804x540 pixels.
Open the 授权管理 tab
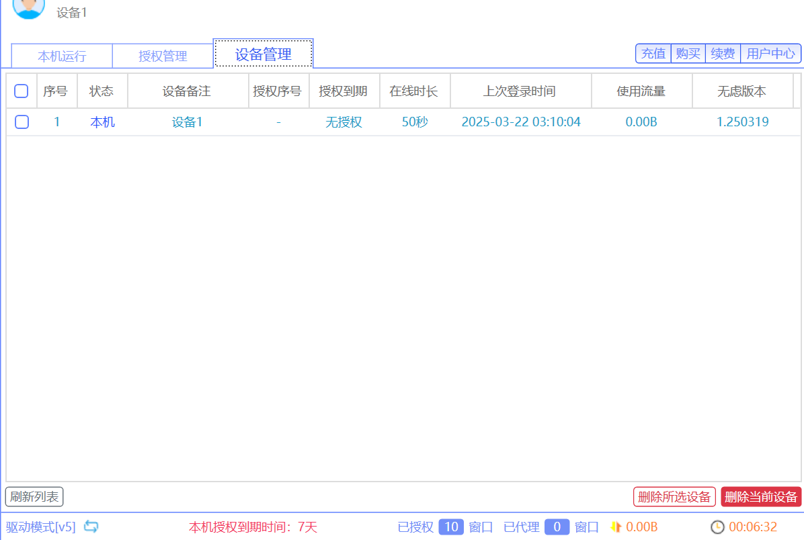[163, 56]
